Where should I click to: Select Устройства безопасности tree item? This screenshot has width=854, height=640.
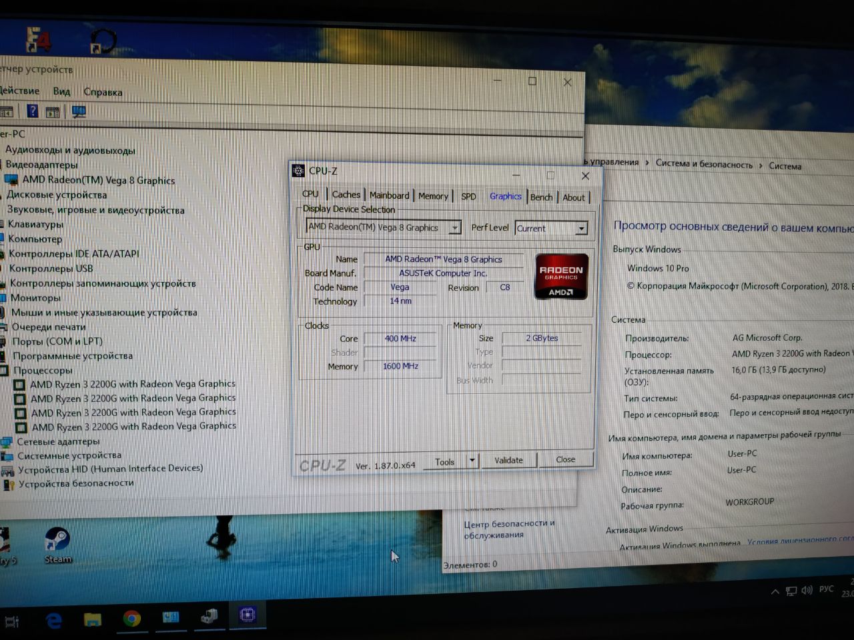point(76,483)
